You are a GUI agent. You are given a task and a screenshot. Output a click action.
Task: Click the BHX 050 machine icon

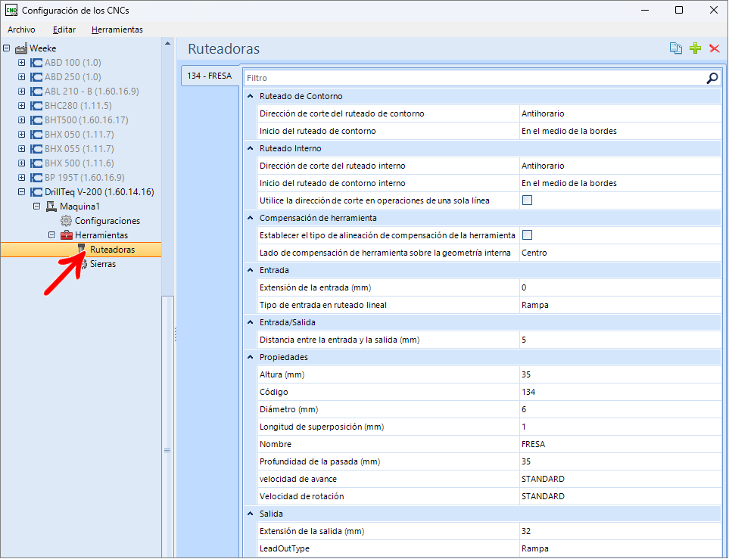[x=36, y=135]
